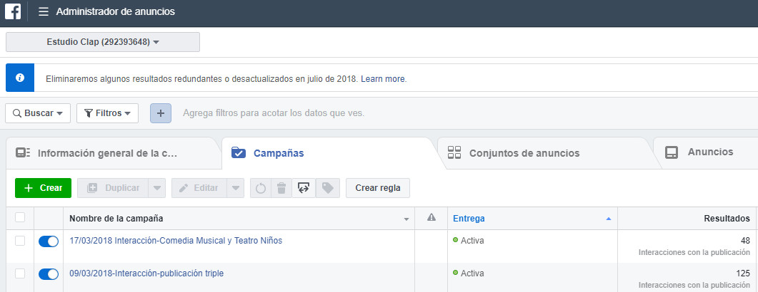The width and height of the screenshot is (758, 292).
Task: Open the hamburger navigation menu
Action: (x=44, y=12)
